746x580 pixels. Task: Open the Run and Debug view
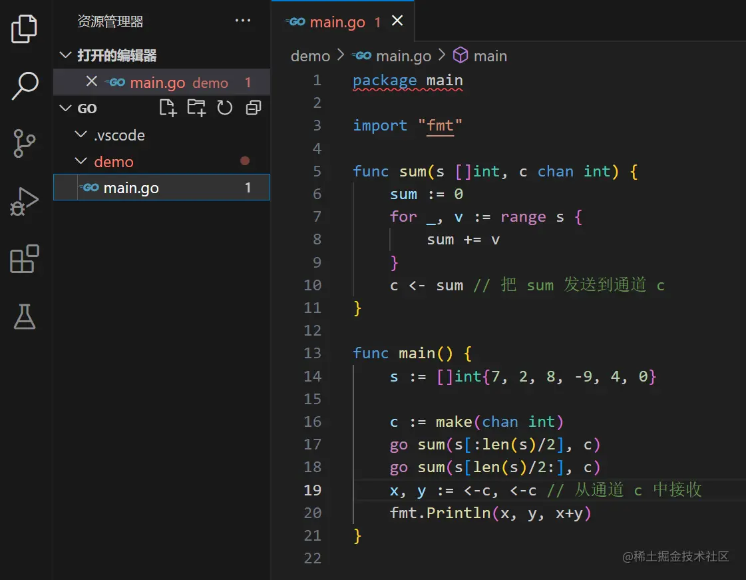click(x=24, y=201)
